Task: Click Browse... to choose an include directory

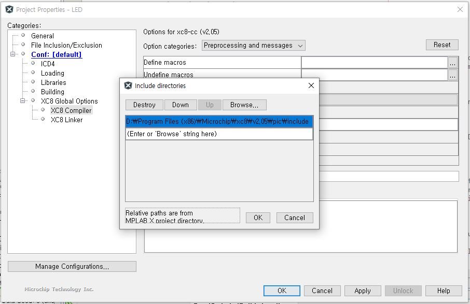Action: point(244,105)
